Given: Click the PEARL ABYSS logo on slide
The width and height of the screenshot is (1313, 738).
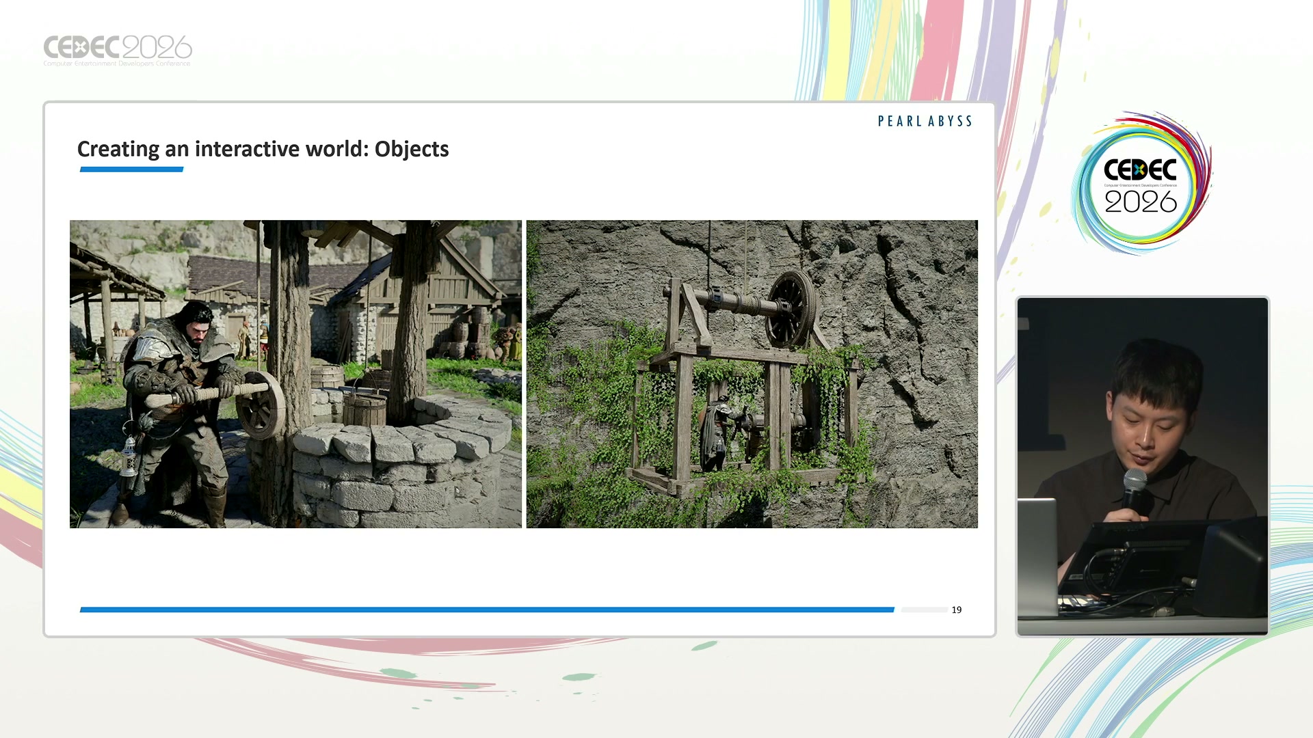Looking at the screenshot, I should (925, 122).
